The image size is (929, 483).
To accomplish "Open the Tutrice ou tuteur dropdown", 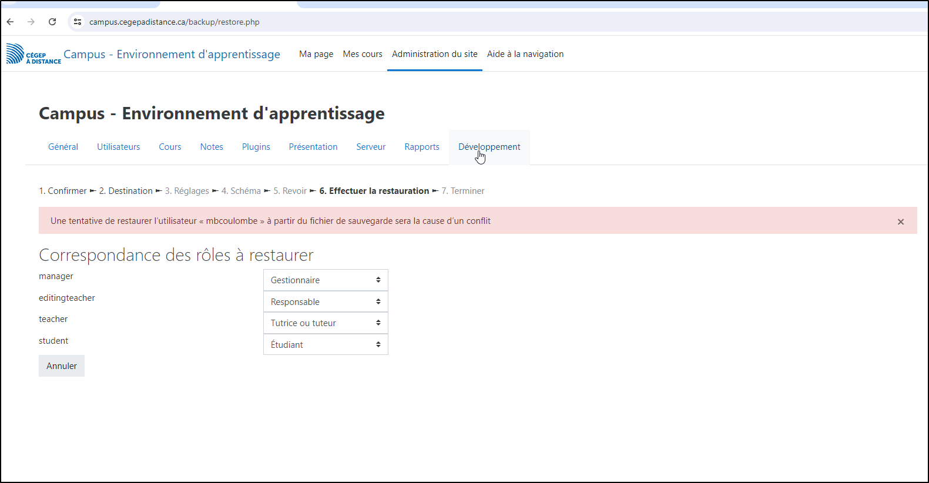I will 326,323.
